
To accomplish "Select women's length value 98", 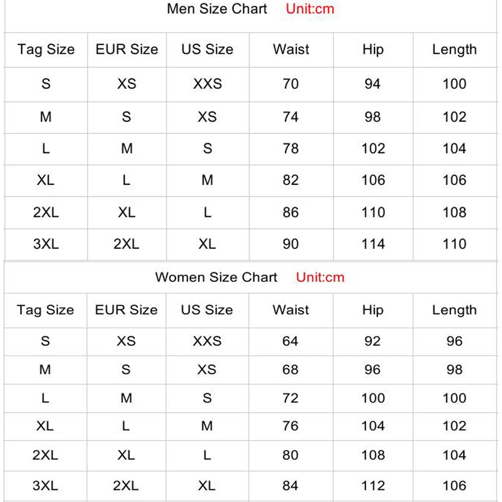I will [454, 369].
